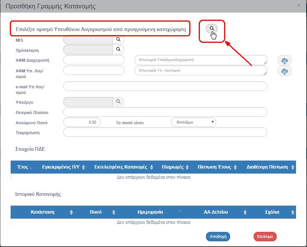307x247 pixels.
Task: Click cloud download icon next to Επωνυμία Υπολόγου/Διαχειριστή
Action: coord(285,61)
